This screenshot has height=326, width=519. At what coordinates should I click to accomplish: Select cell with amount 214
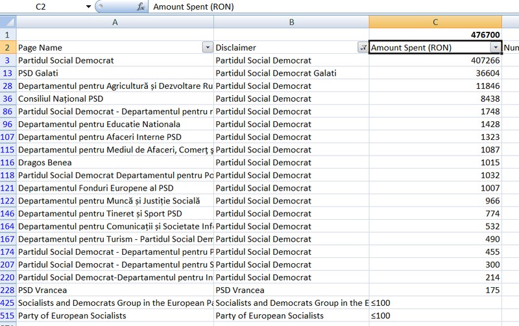435,277
